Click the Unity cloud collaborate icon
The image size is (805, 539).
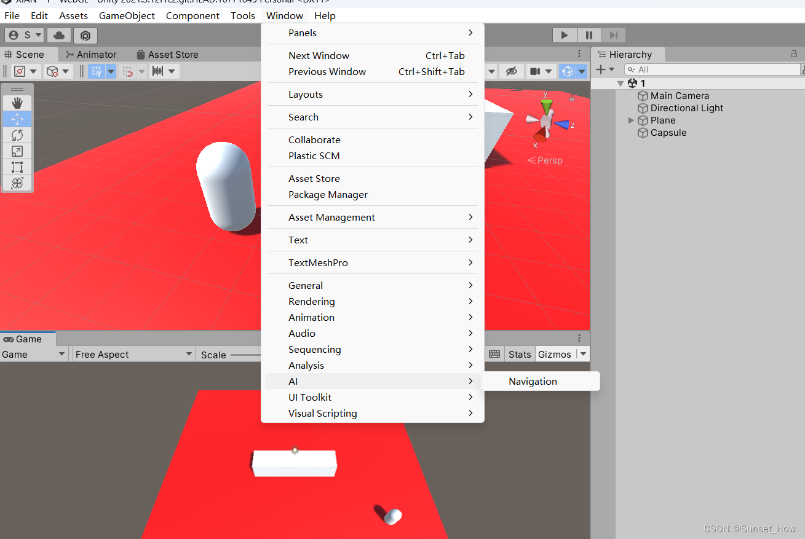58,35
